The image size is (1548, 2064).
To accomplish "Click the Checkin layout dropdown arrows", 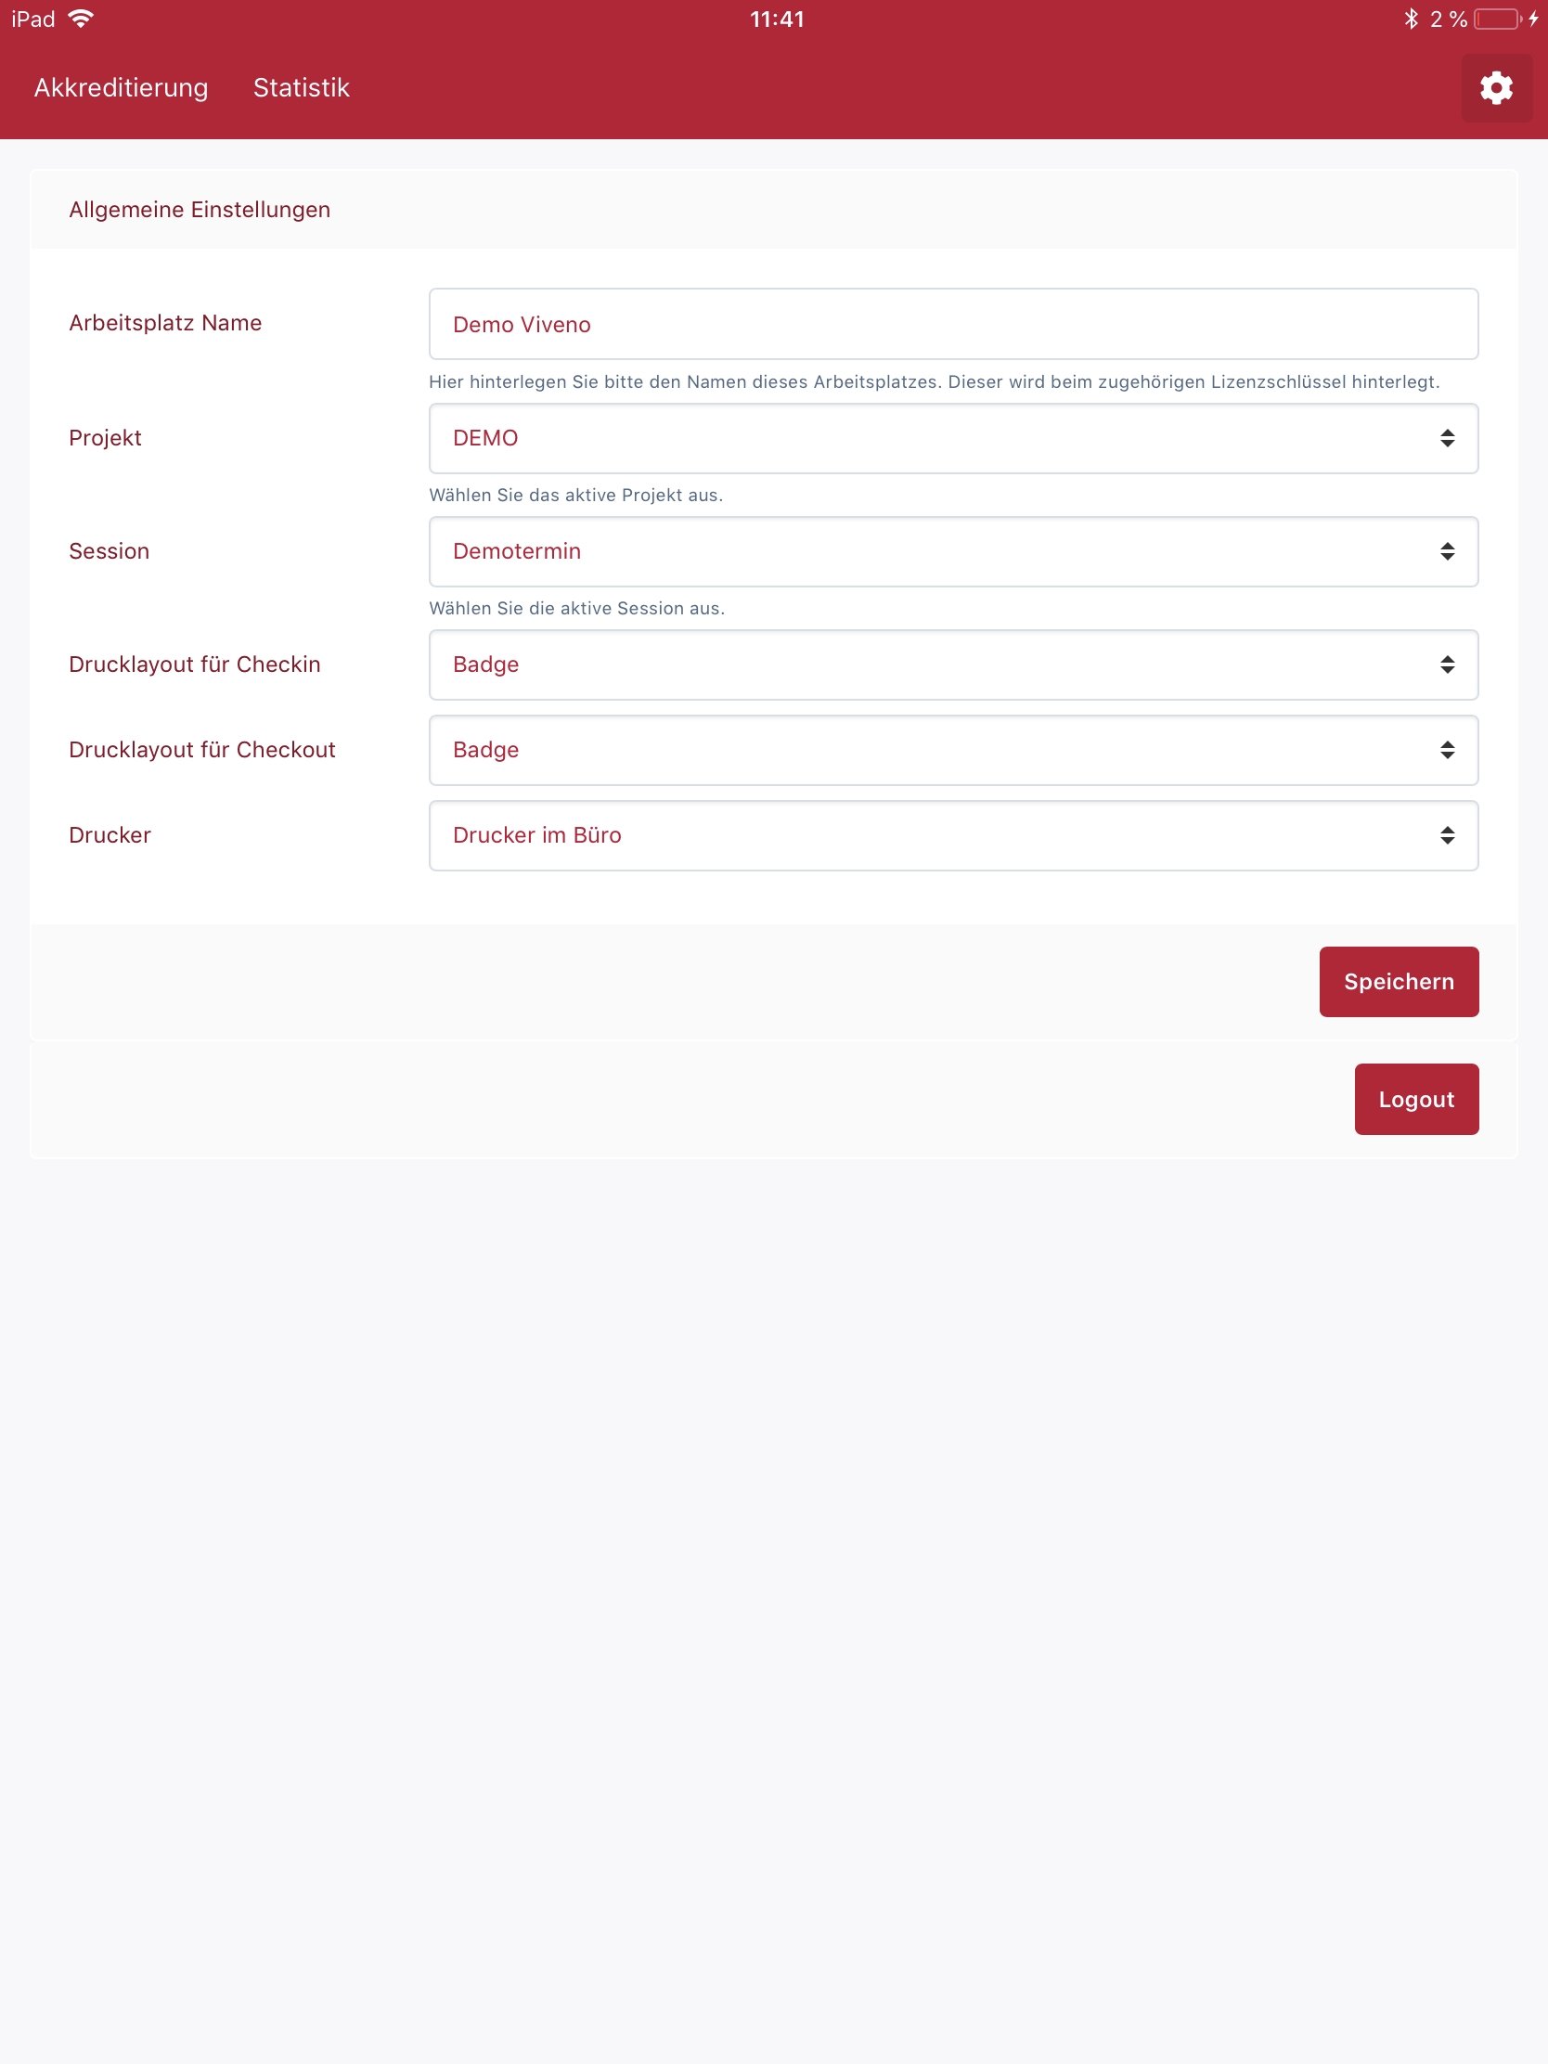I will [1446, 664].
